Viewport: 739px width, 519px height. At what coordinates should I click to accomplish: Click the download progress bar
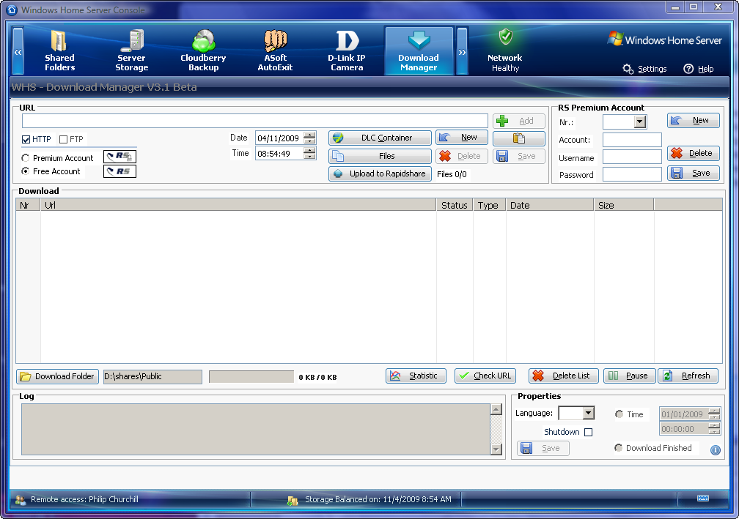251,376
